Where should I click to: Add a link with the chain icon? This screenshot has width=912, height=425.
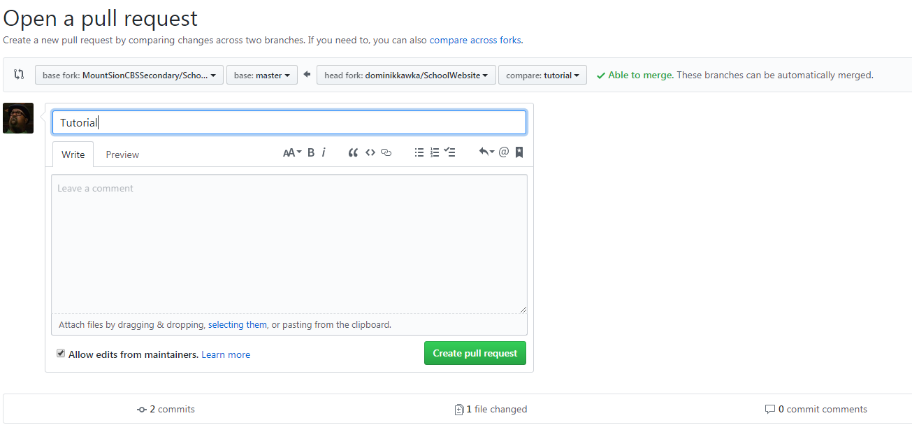(386, 152)
